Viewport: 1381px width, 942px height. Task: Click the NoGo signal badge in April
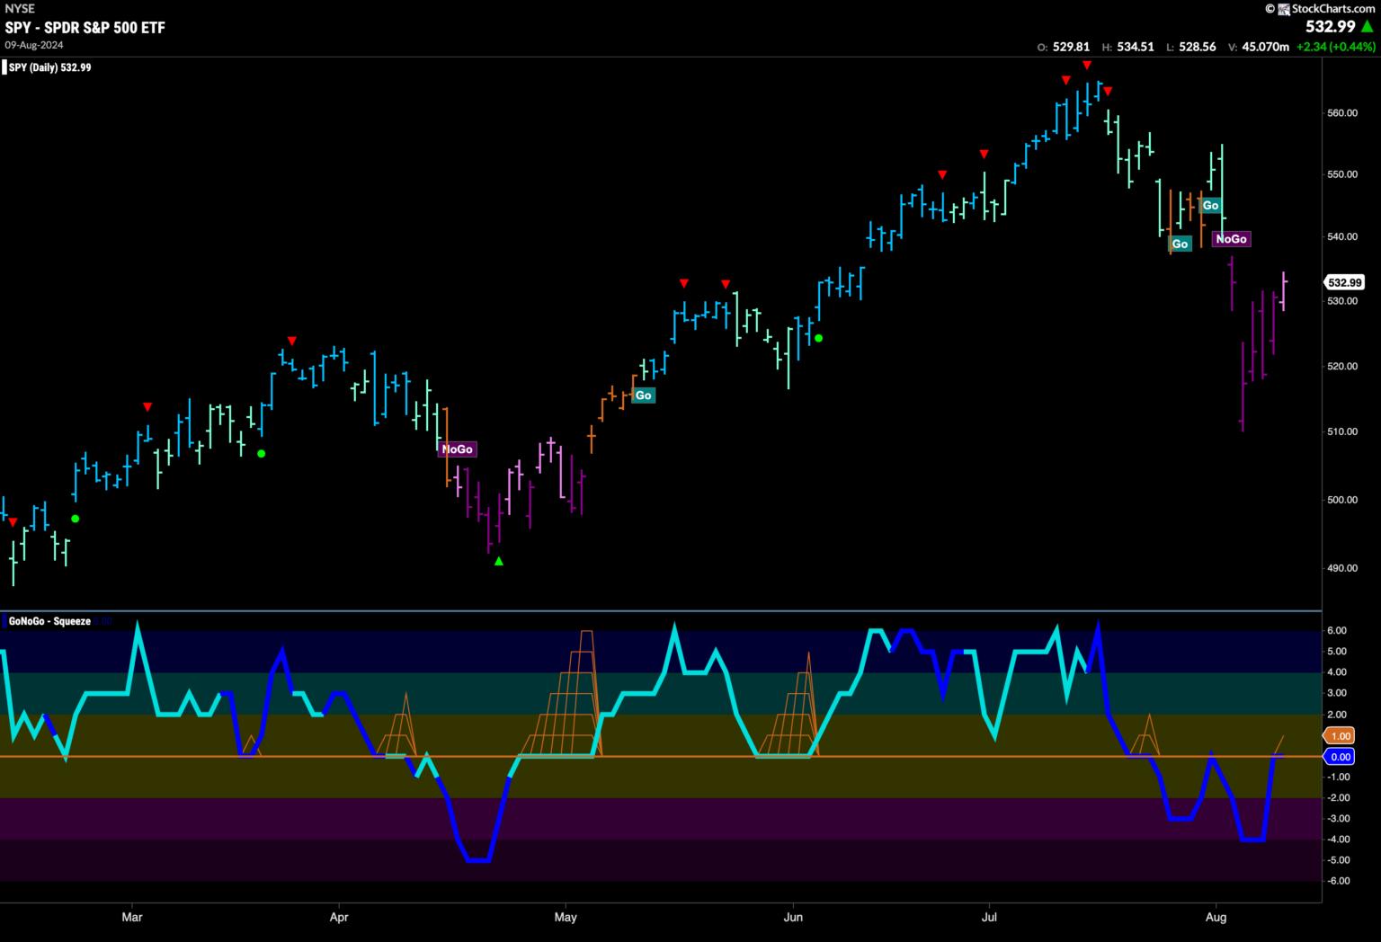click(457, 449)
